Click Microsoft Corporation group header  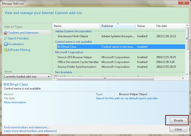69,52
